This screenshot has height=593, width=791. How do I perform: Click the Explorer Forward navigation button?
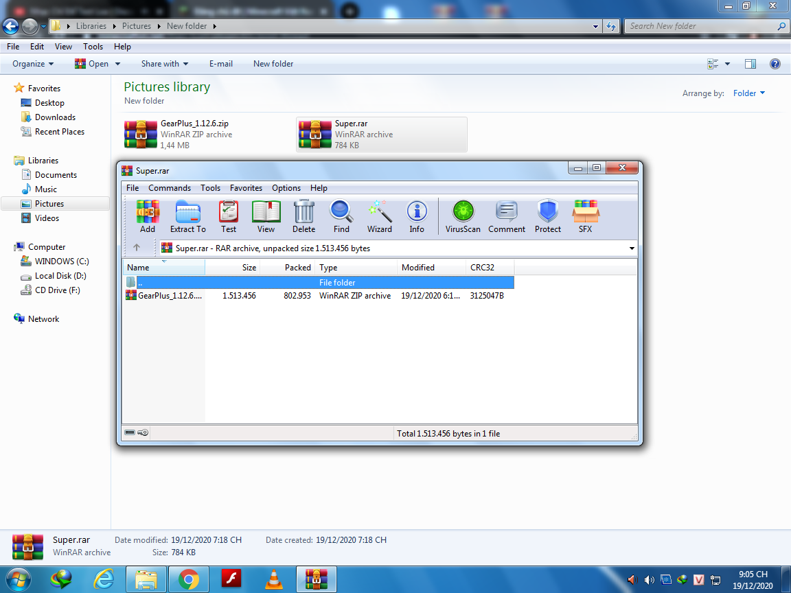click(x=30, y=26)
